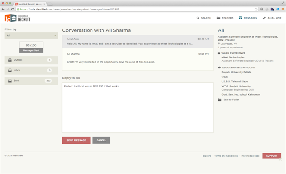Viewport: 286px width, 174px height.
Task: Open the Amal Aziz account menu
Action: point(272,18)
